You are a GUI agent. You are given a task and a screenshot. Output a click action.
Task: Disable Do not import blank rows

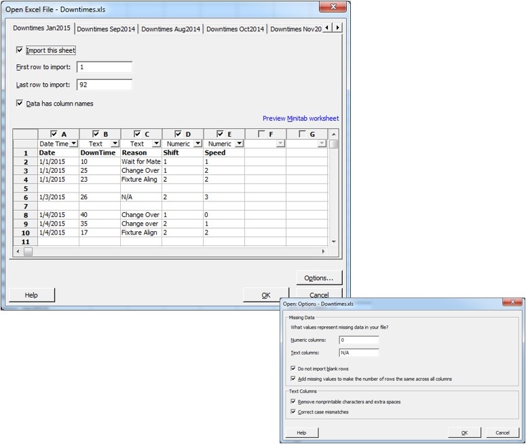[293, 368]
